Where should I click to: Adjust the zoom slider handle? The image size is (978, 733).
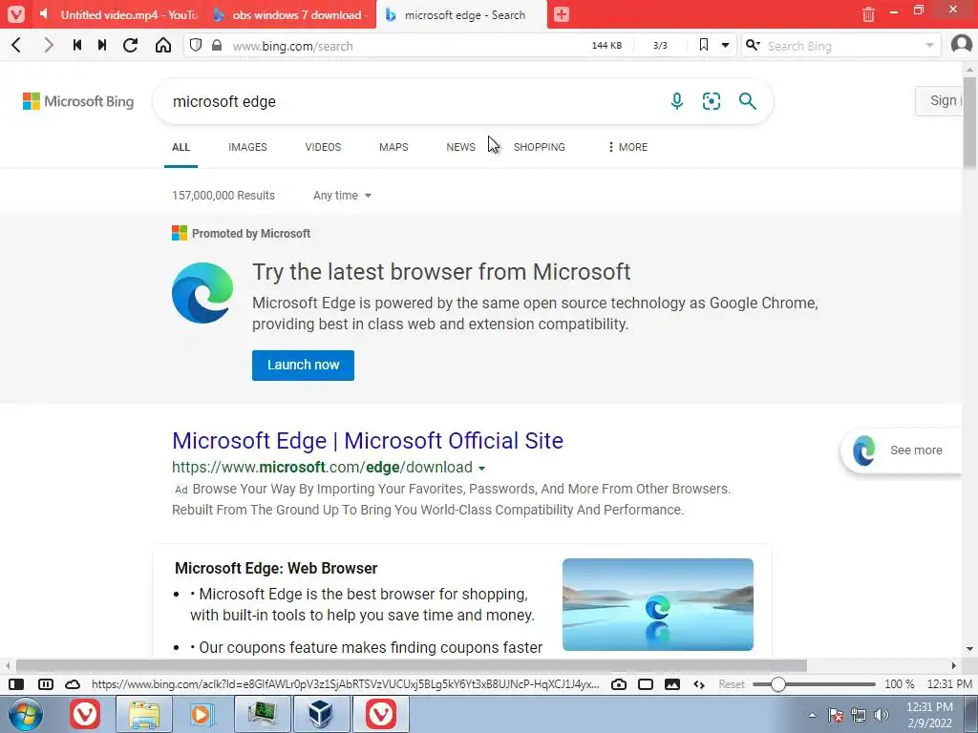pos(777,684)
